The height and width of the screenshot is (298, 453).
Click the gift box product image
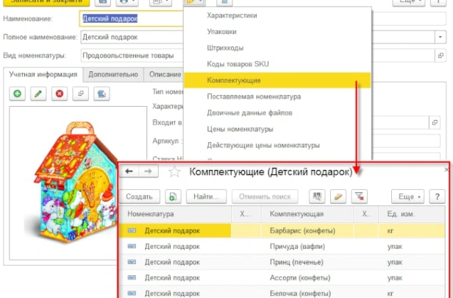[75, 182]
